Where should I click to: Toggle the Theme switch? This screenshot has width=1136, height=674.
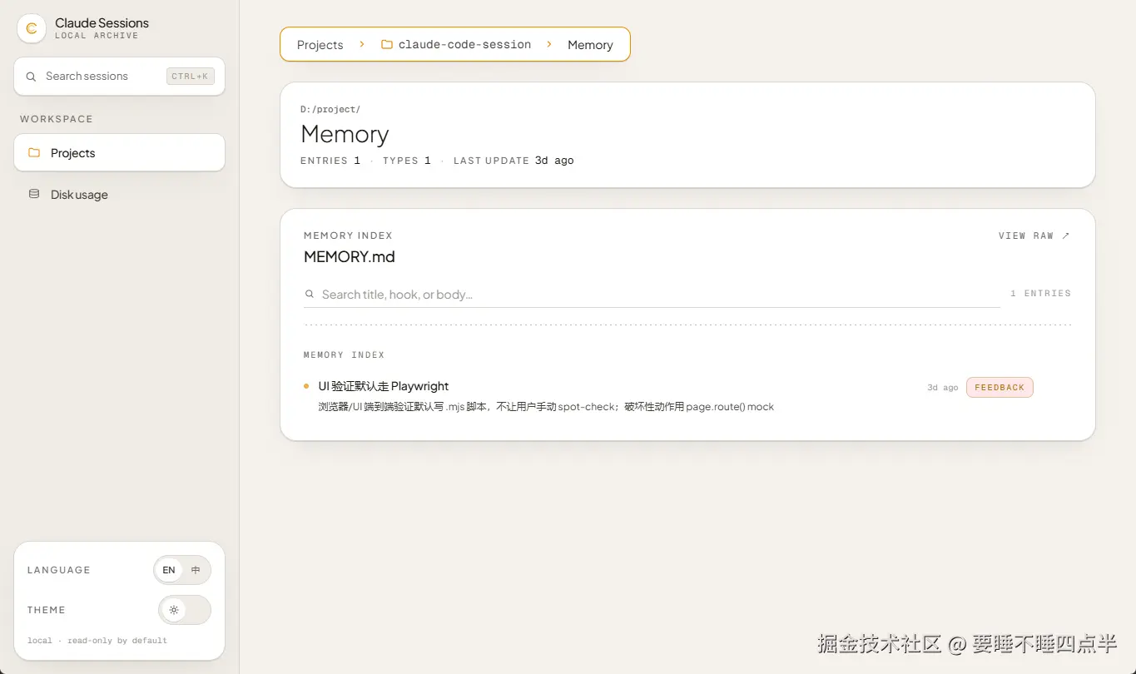(185, 610)
